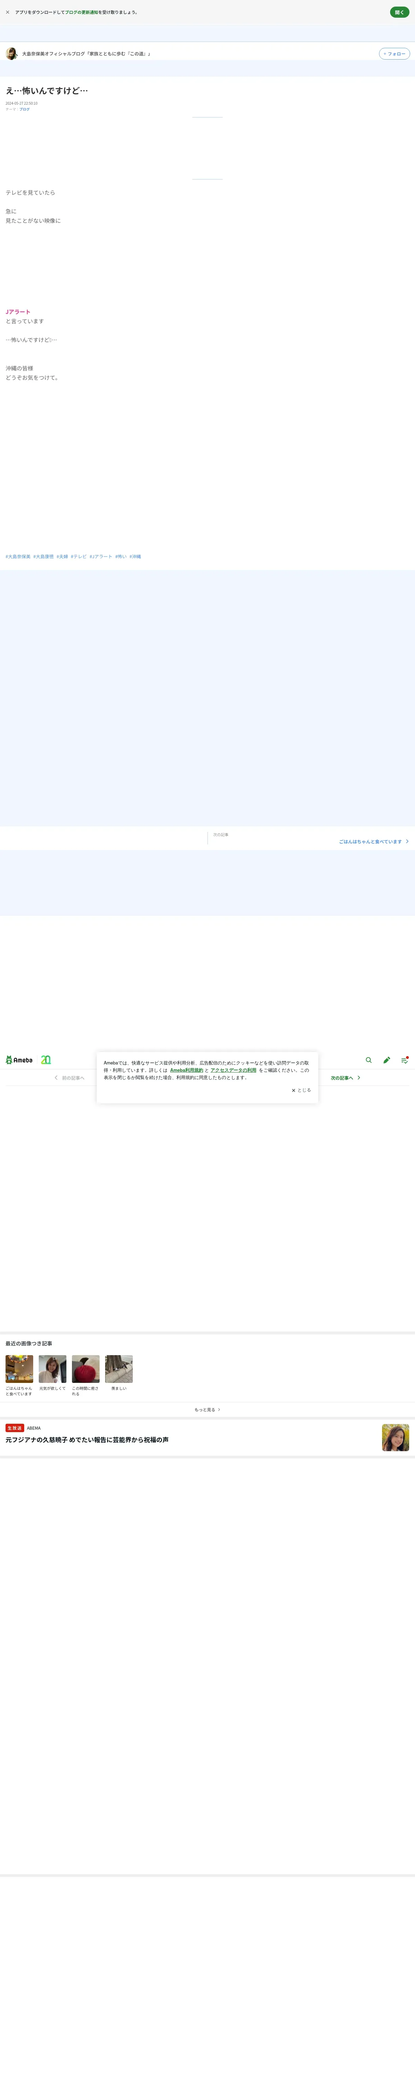
Task: Select the 次の記事 label above the link
Action: (221, 834)
